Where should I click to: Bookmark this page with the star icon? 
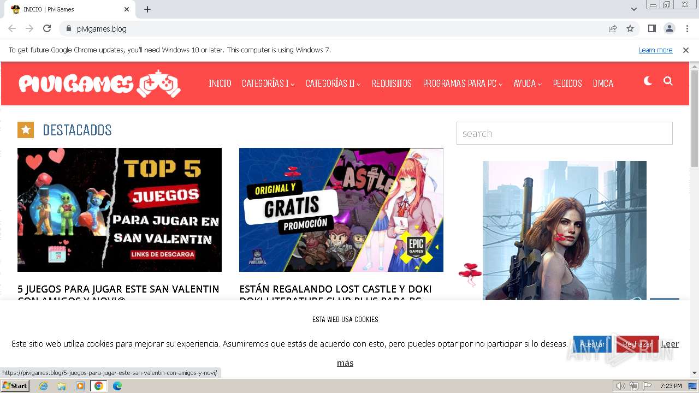(x=630, y=28)
